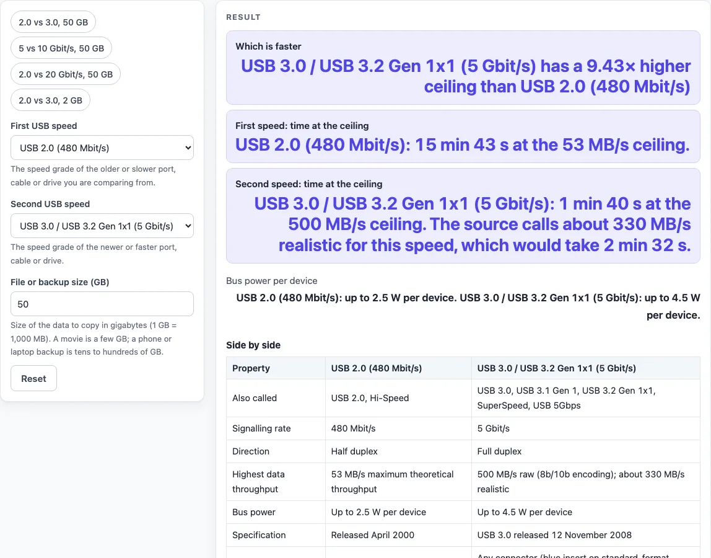
Task: Click the 'Up to 4.5 W per device' cell
Action: (x=586, y=512)
